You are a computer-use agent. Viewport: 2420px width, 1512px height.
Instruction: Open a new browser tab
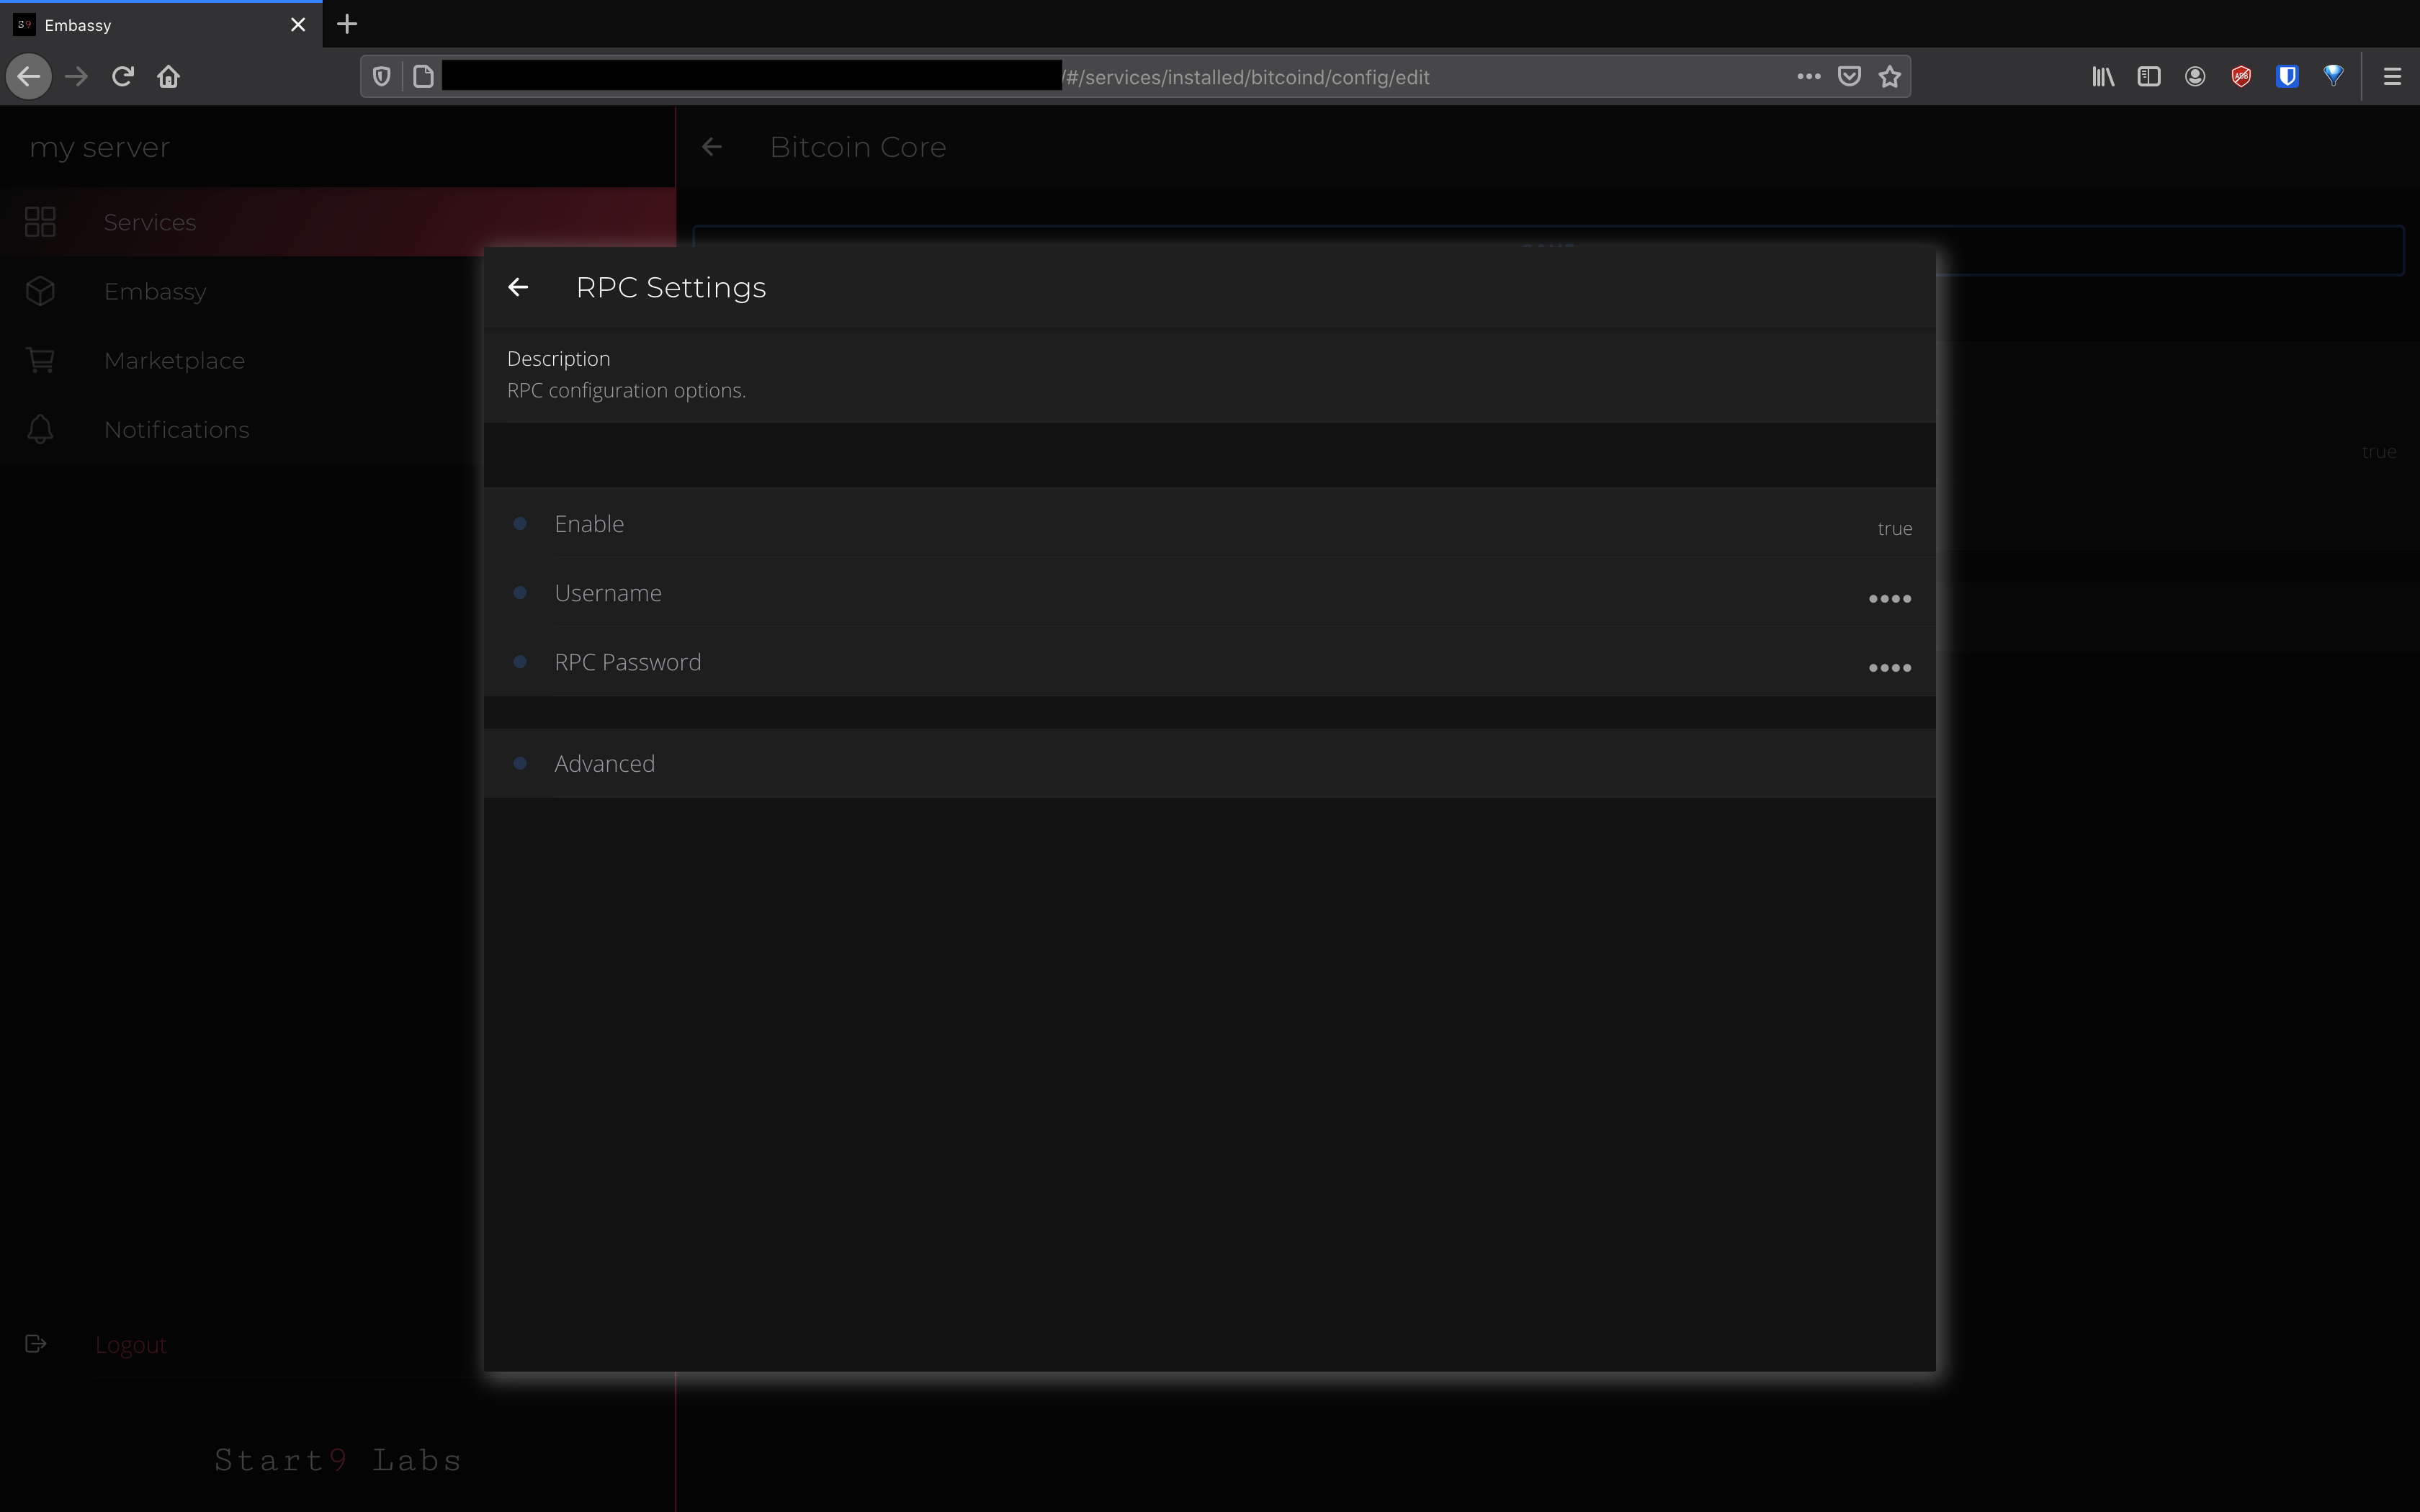[347, 24]
